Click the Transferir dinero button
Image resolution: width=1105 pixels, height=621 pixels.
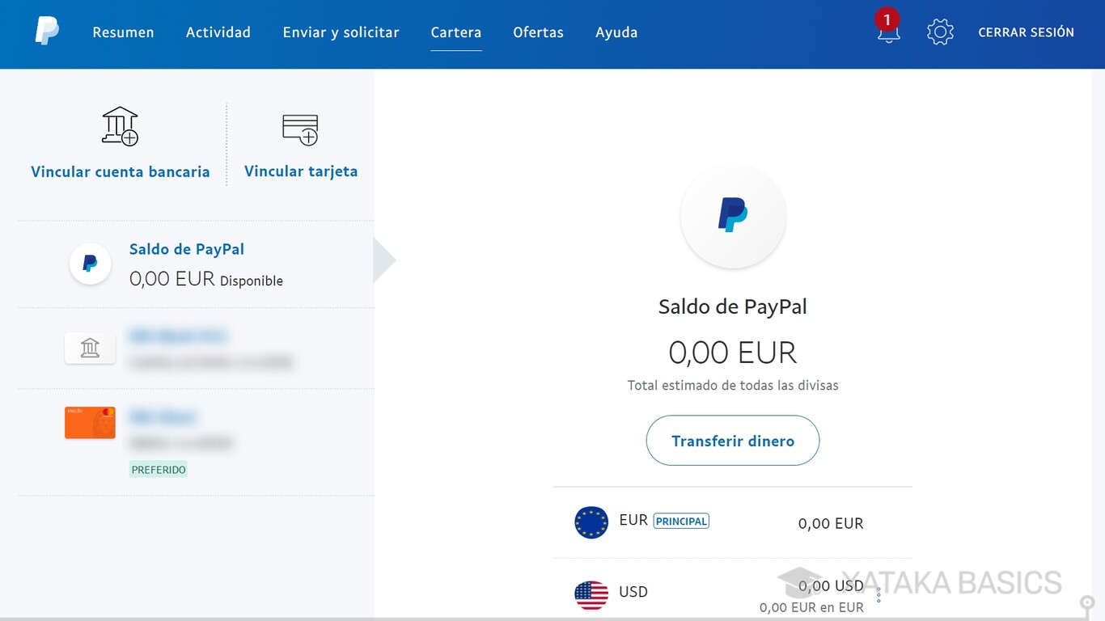click(x=732, y=441)
